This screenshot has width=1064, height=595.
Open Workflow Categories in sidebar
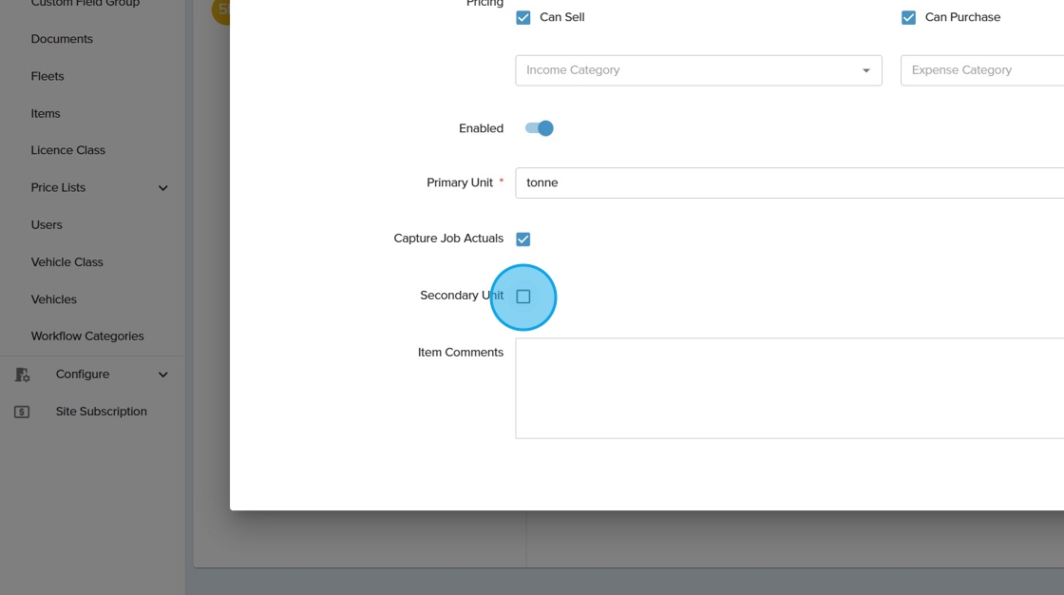point(87,336)
